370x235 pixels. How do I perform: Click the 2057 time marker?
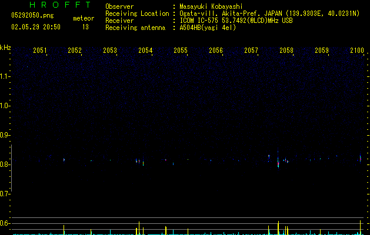point(251,50)
